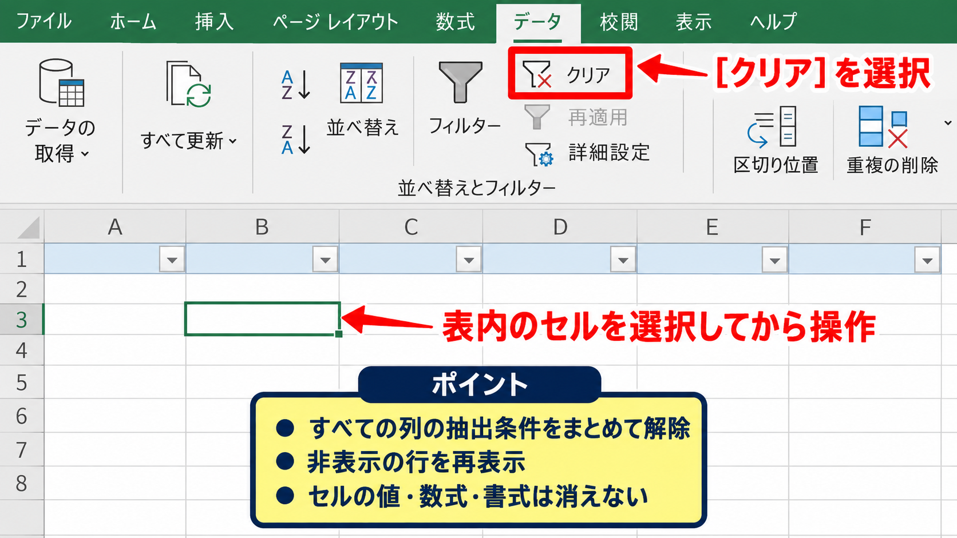Viewport: 957px width, 538px height.
Task: Open filter dropdown in column B header
Action: 325,260
